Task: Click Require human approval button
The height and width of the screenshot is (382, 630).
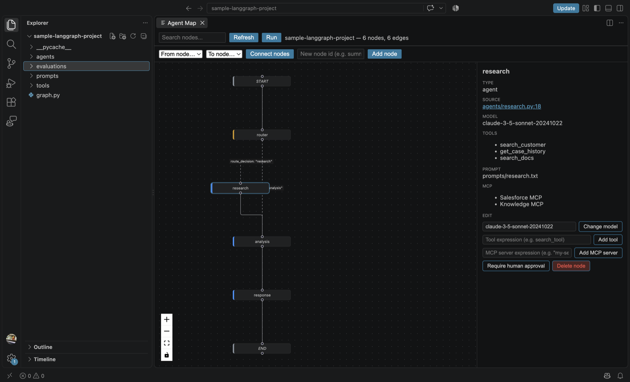Action: pos(516,266)
